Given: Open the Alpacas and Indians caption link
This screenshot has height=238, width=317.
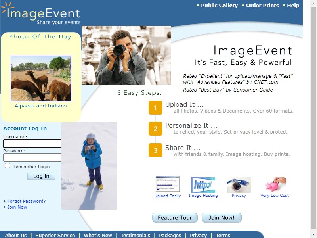Looking at the screenshot, I should [41, 106].
